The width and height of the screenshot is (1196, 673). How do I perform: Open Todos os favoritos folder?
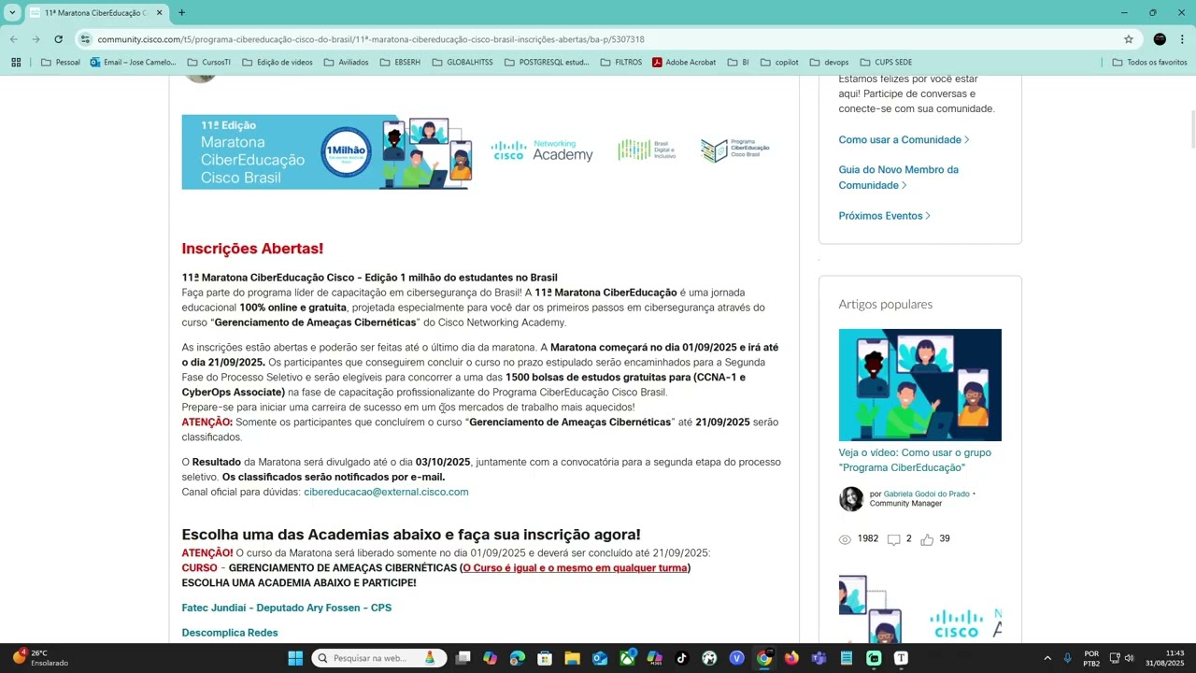[1149, 63]
